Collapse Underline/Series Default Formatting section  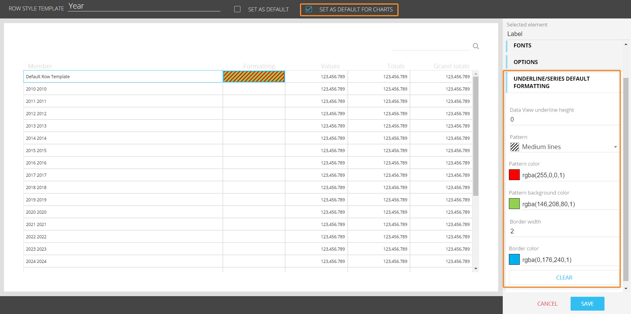[x=551, y=82]
